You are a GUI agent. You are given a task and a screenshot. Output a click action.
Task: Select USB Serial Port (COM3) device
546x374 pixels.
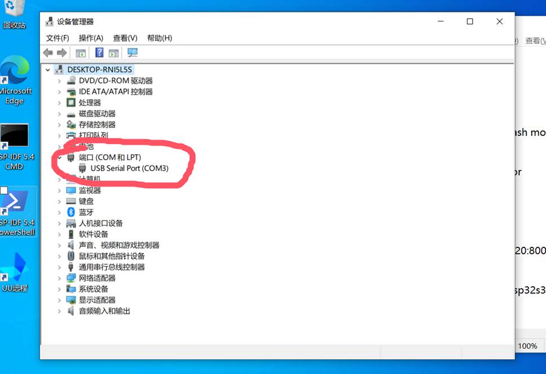[x=129, y=168]
